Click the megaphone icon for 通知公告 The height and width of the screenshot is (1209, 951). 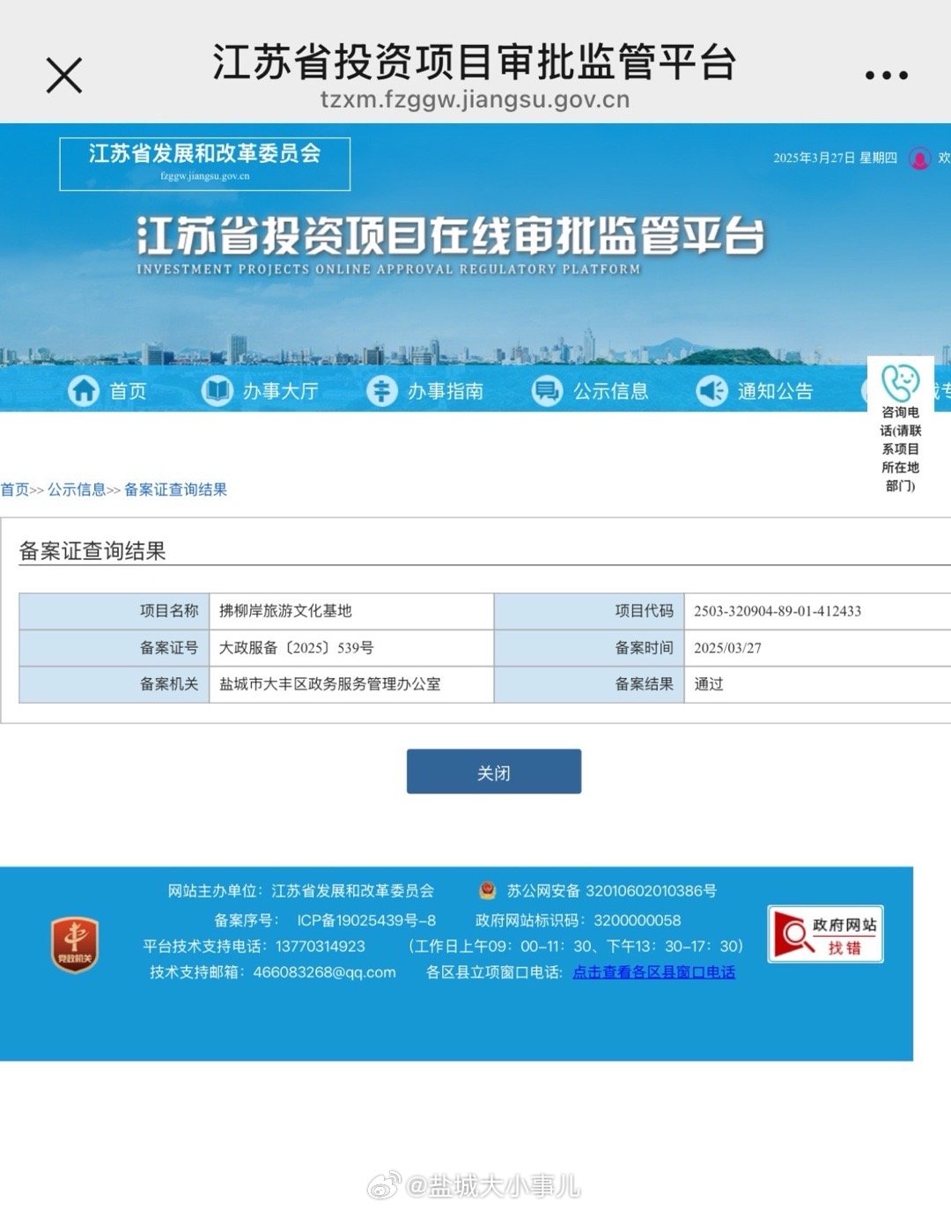coord(711,390)
